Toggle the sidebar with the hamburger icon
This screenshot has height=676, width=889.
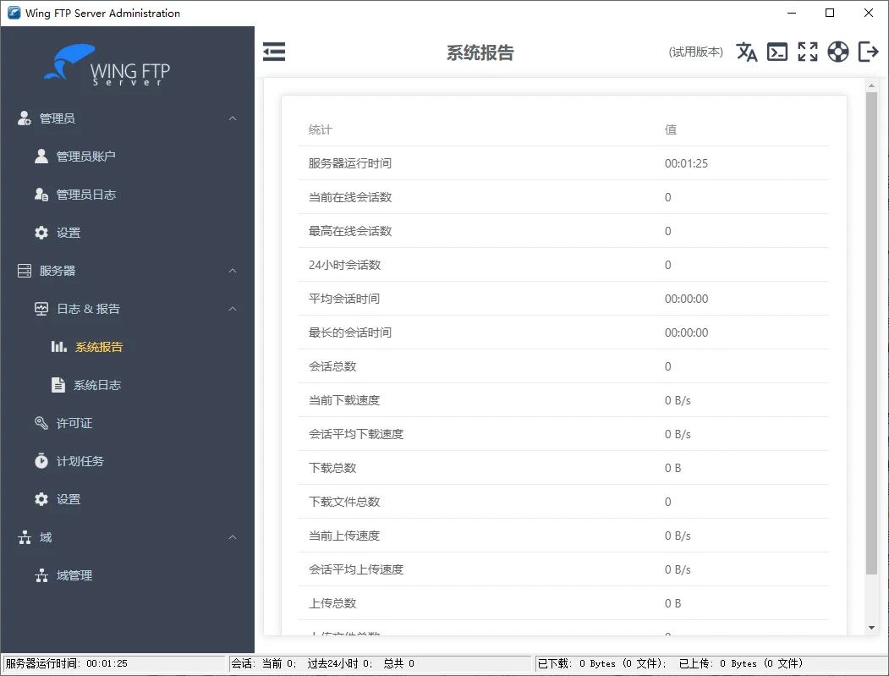point(274,52)
